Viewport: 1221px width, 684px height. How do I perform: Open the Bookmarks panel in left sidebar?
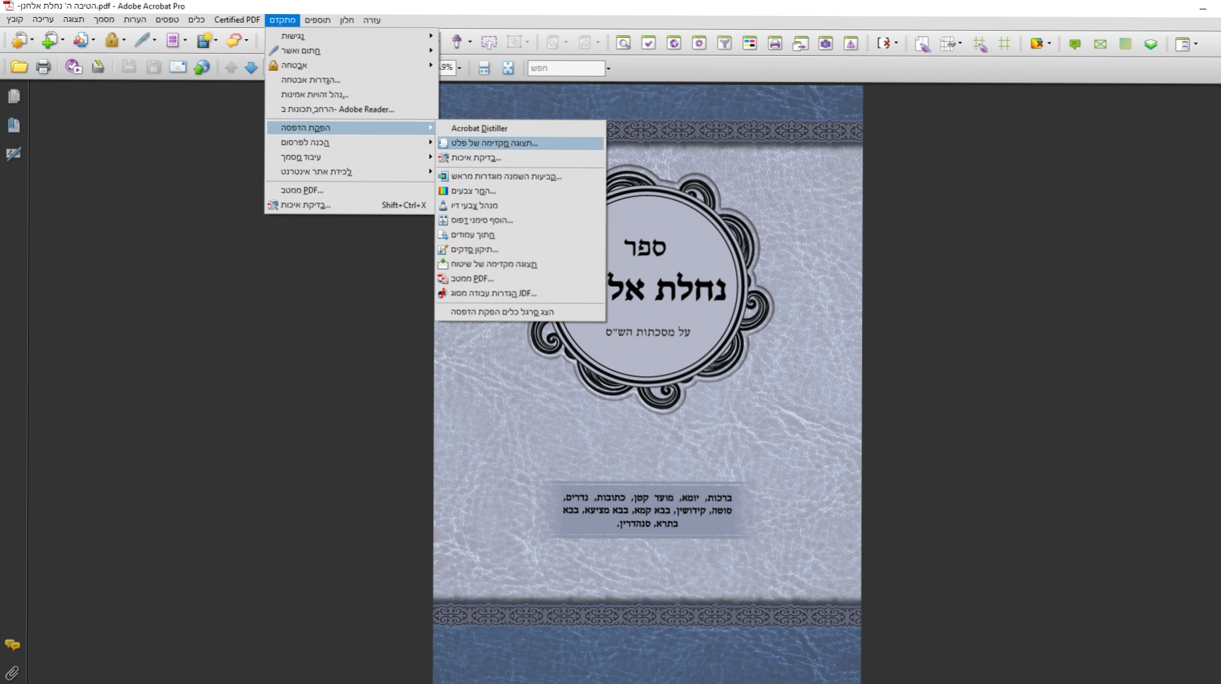tap(13, 125)
